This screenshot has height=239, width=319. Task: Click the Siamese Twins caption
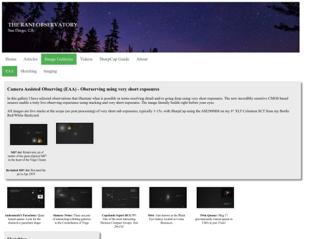tap(72, 219)
